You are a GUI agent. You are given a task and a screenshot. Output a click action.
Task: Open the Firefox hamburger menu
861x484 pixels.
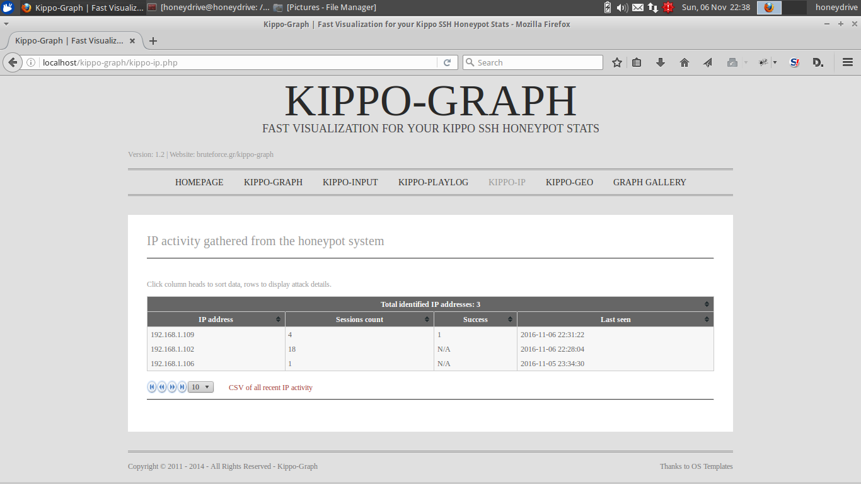coord(847,62)
